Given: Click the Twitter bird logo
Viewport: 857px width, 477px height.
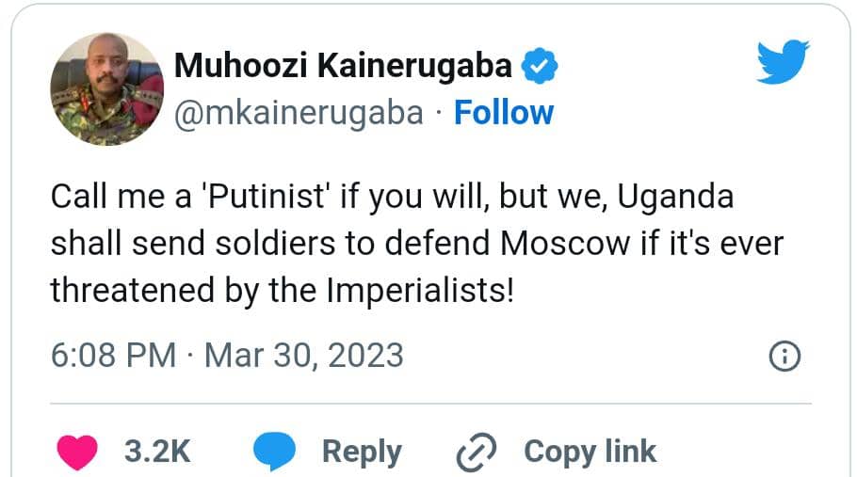Looking at the screenshot, I should (784, 62).
